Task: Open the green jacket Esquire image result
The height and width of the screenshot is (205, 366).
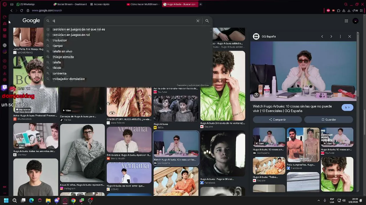Action: coord(223,86)
